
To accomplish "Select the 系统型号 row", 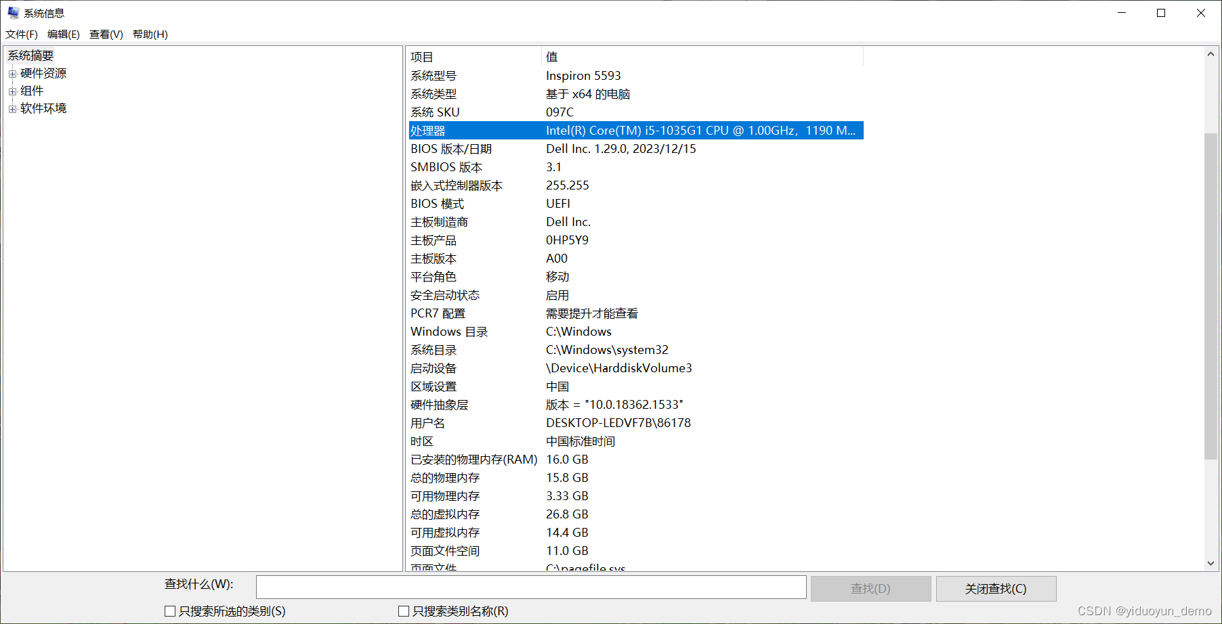I will coord(636,76).
